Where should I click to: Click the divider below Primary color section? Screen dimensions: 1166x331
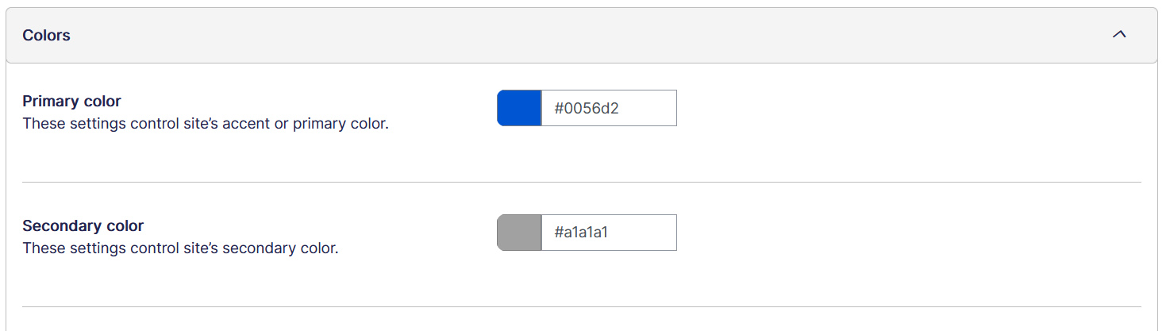(x=581, y=183)
